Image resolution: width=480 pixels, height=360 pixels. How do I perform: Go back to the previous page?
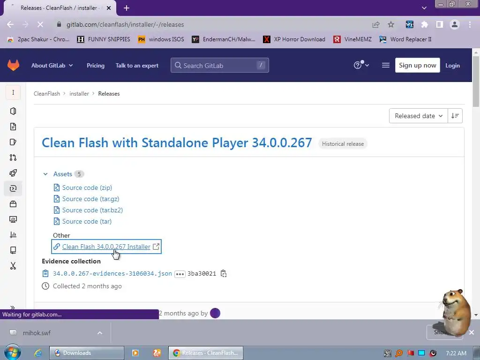pyautogui.click(x=10, y=24)
